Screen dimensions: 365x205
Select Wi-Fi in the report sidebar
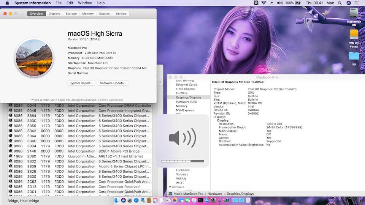pyautogui.click(x=179, y=183)
